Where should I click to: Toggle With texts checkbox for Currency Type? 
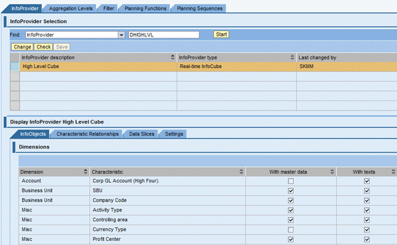tap(367, 230)
